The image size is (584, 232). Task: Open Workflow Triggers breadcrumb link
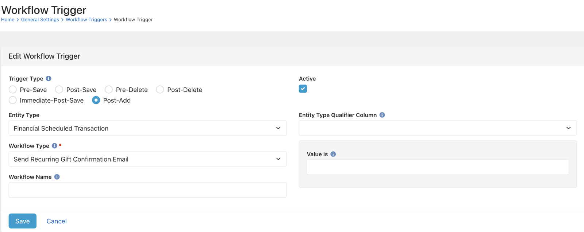pyautogui.click(x=87, y=20)
